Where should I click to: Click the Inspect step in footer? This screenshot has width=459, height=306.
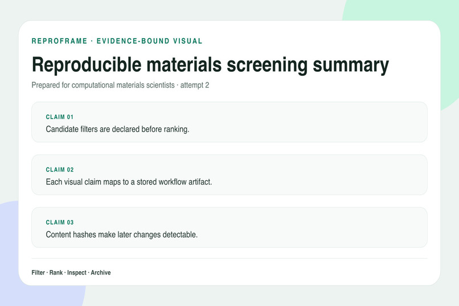click(x=77, y=272)
